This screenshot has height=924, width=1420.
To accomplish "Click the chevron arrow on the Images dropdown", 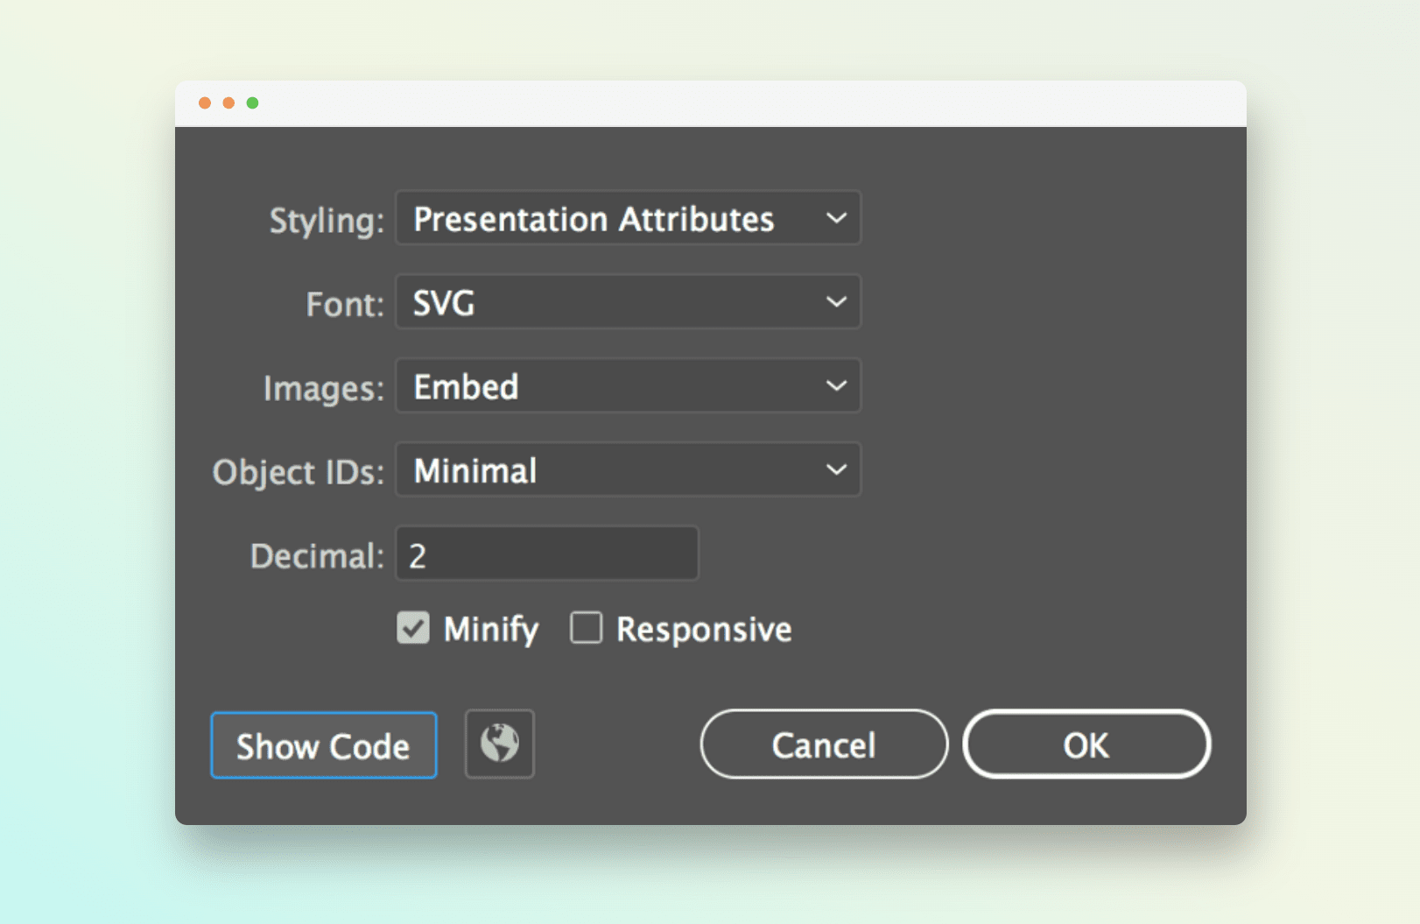I will (x=836, y=386).
